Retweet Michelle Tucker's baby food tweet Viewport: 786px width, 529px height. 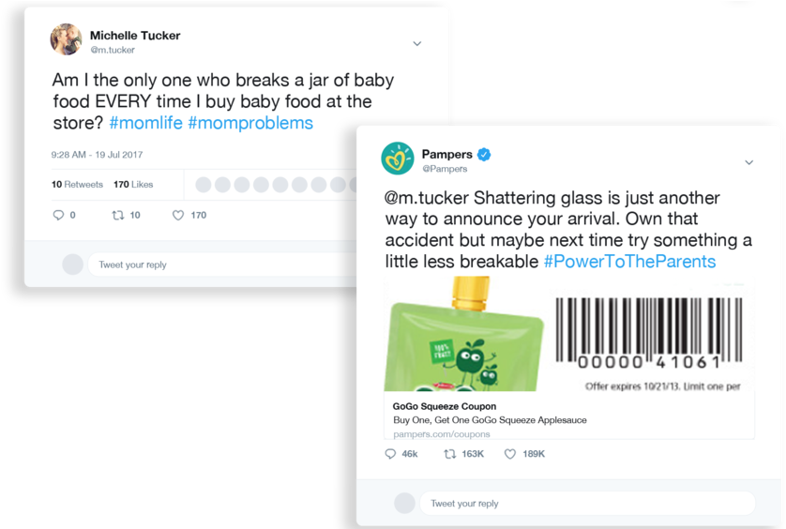pos(117,215)
